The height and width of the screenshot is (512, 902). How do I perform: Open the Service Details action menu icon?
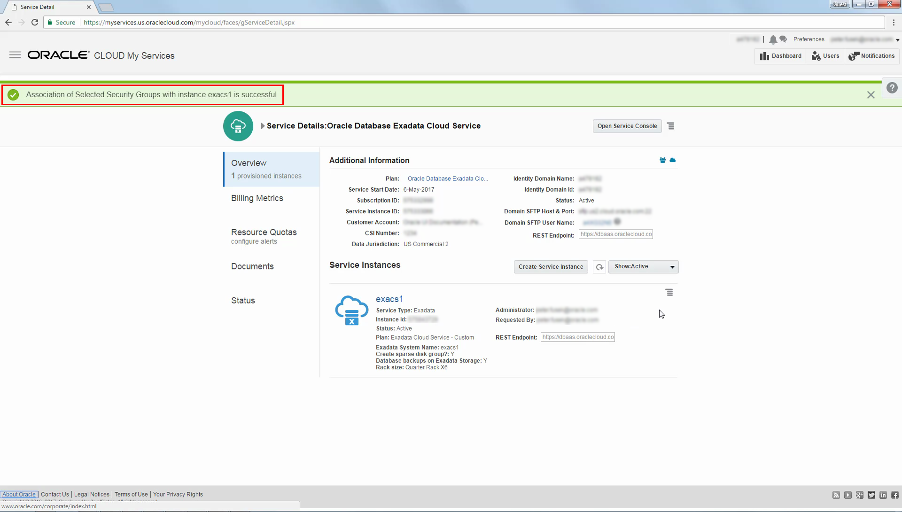pos(671,126)
